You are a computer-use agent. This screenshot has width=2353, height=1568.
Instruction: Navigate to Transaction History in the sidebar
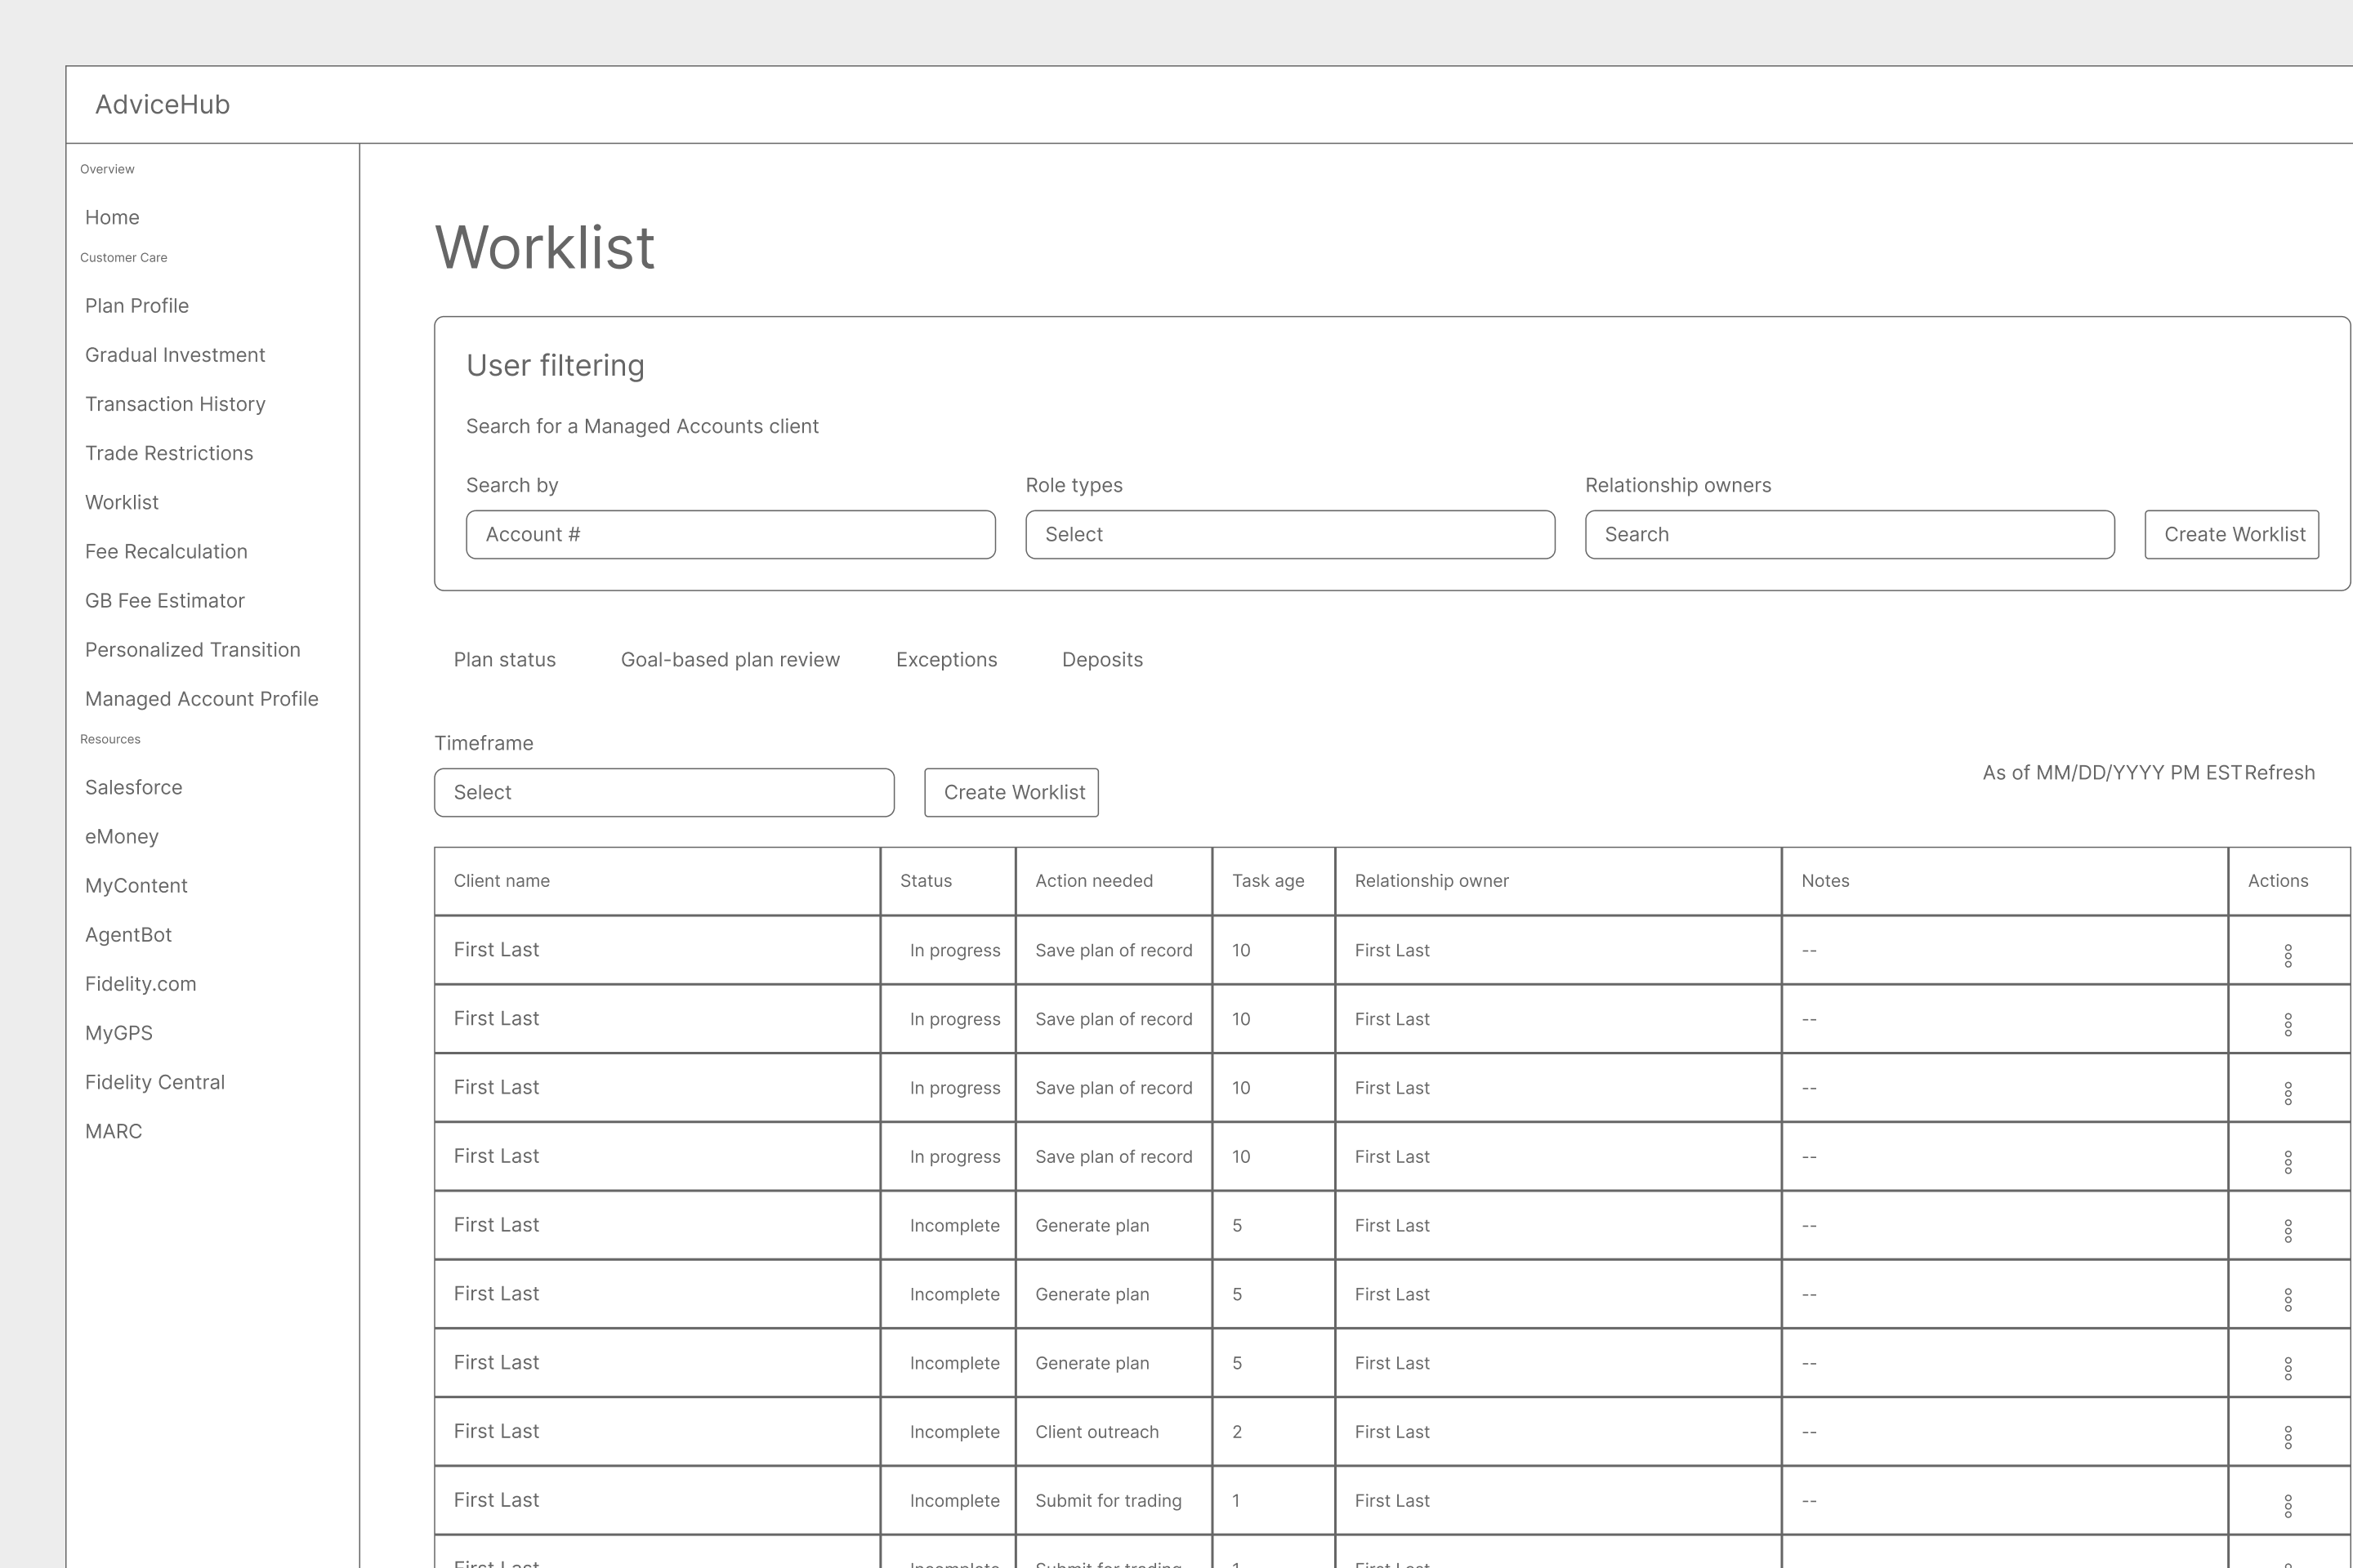coord(175,404)
